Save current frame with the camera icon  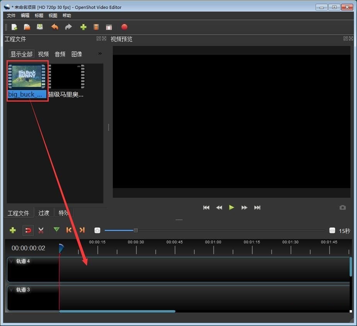[x=343, y=207]
